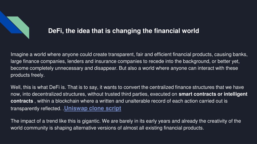Click the phrase "transparently reflected."

point(36,108)
